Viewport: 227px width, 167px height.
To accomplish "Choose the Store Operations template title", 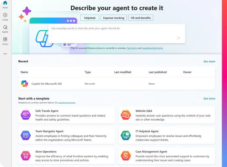I will 46,151.
